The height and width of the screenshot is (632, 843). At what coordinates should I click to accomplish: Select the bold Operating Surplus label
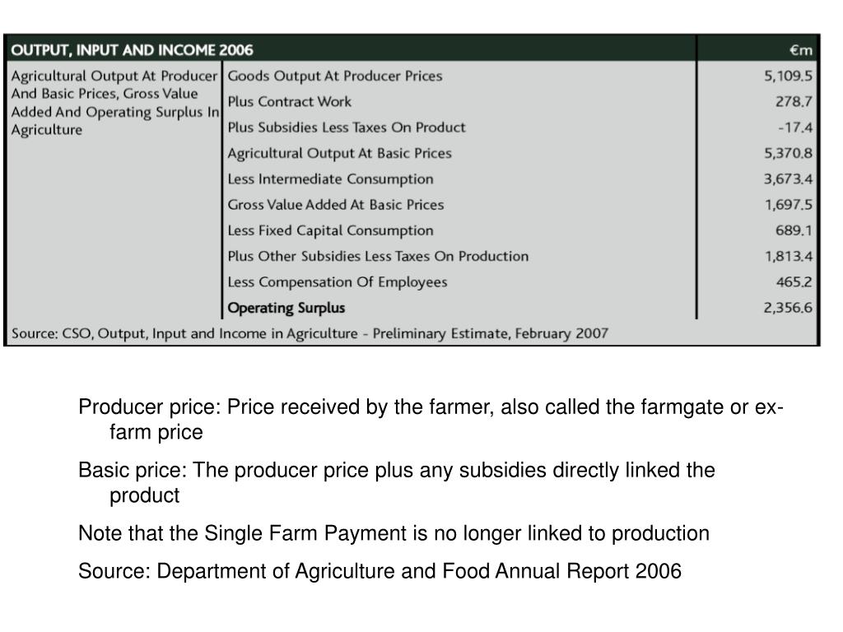coord(286,308)
